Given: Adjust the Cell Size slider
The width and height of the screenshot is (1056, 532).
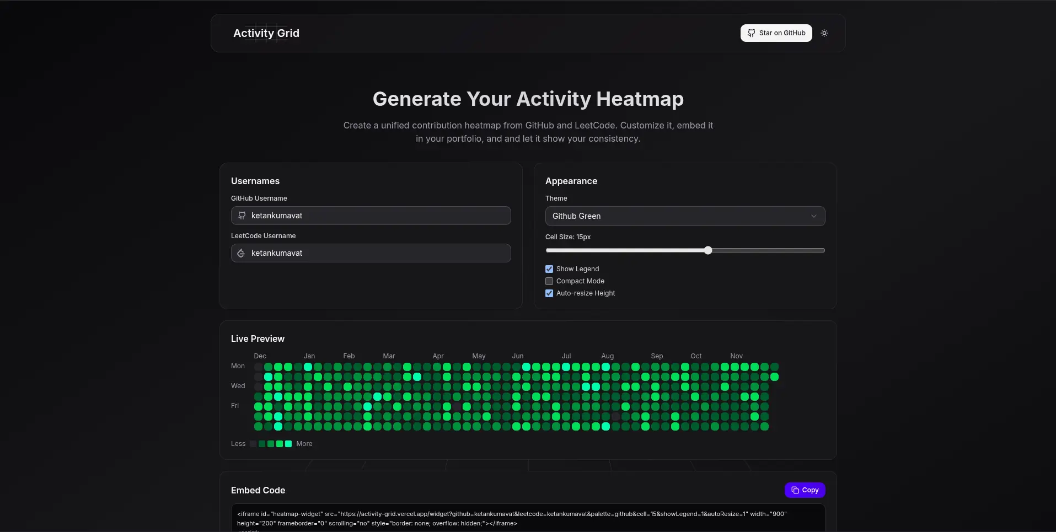Looking at the screenshot, I should coord(708,250).
